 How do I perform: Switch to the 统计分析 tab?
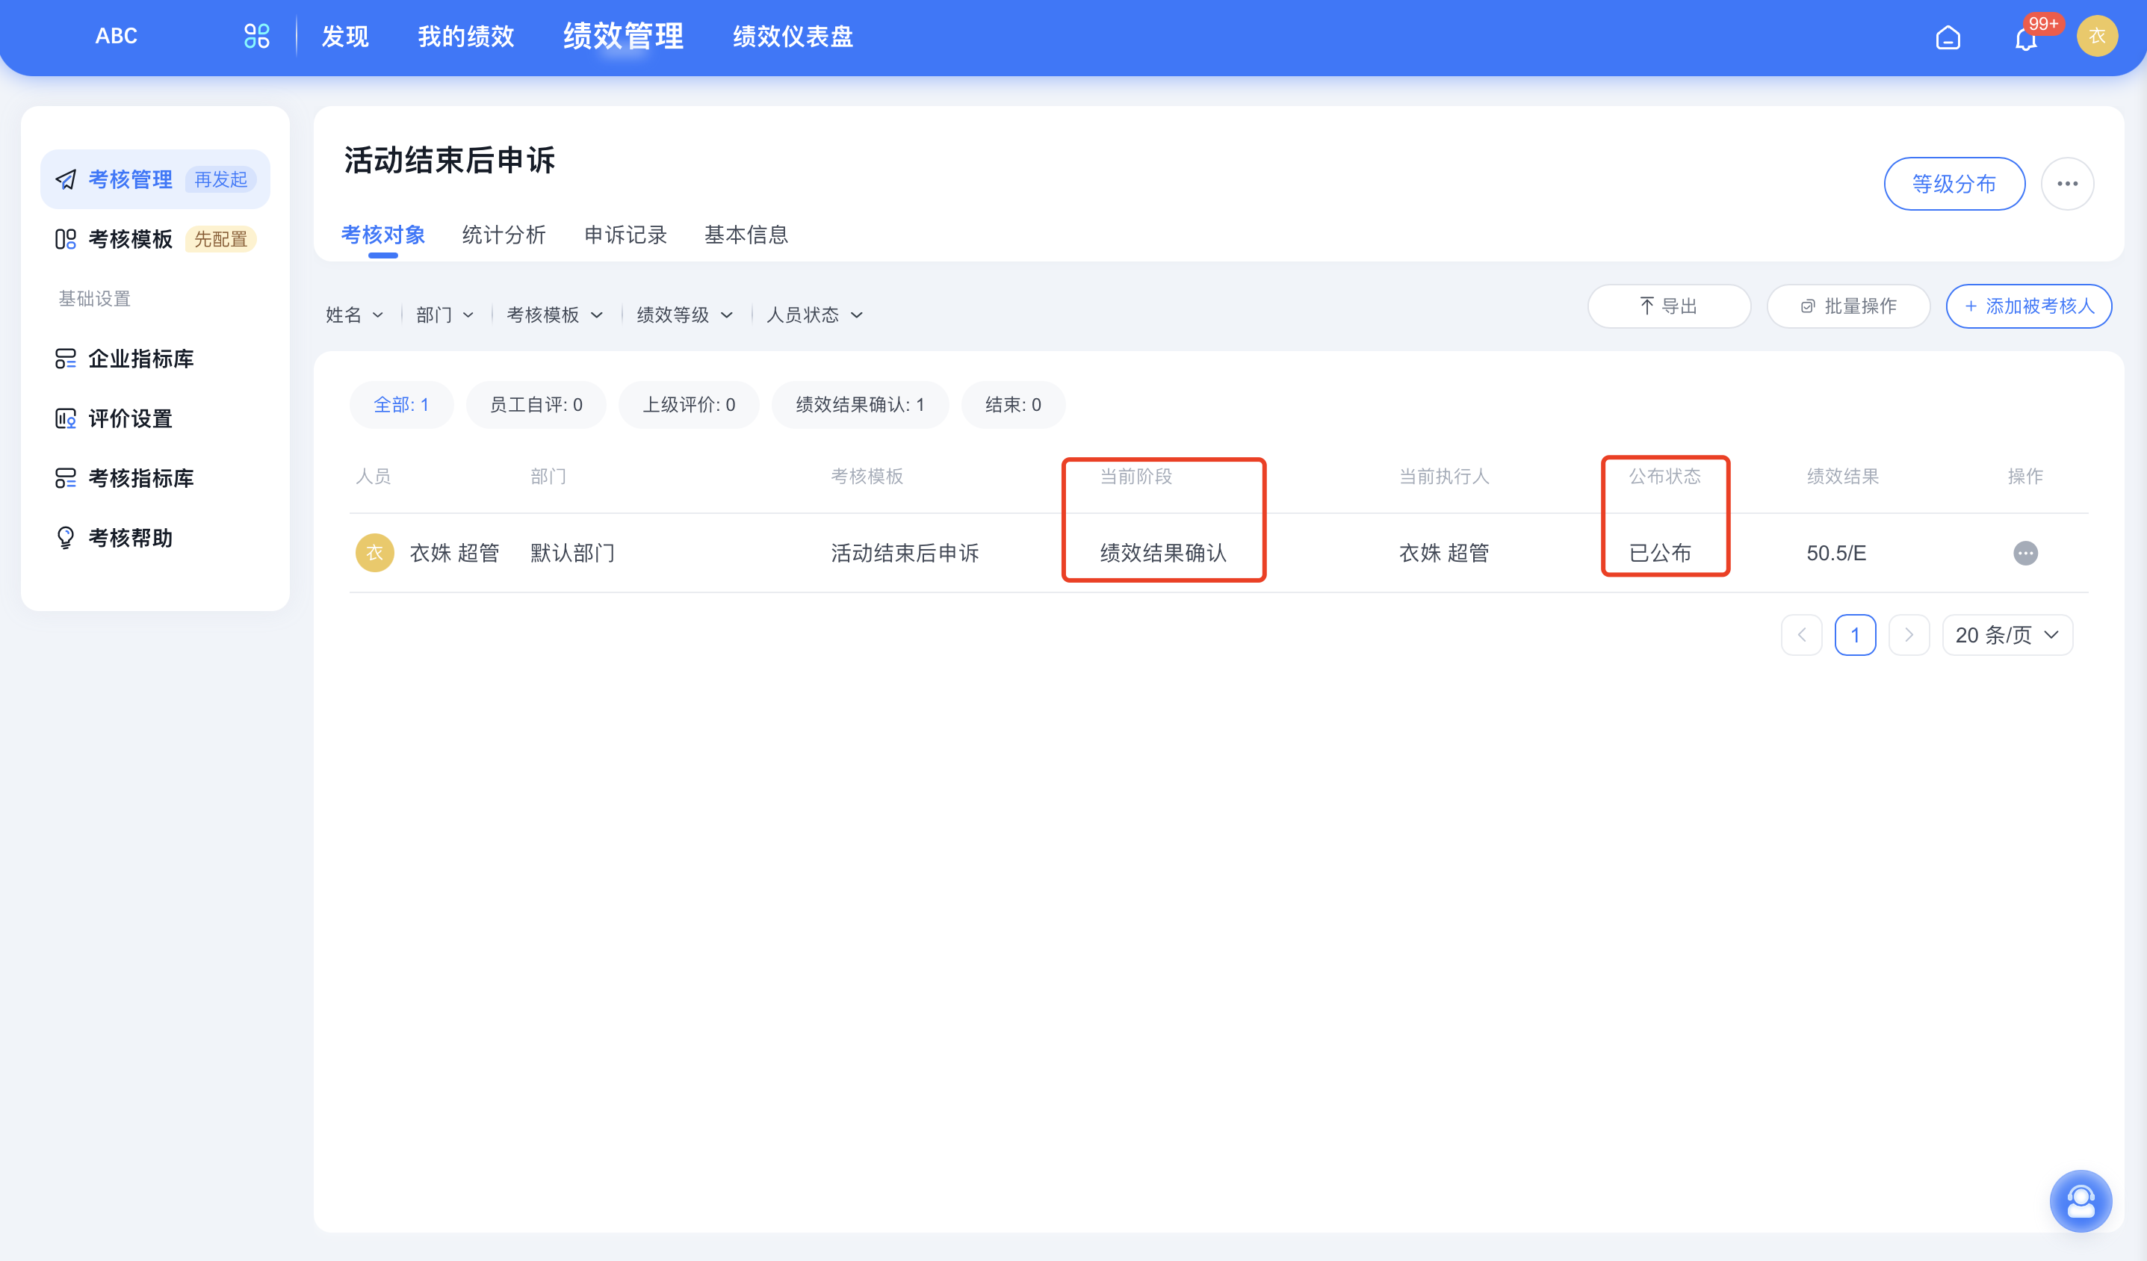click(504, 235)
